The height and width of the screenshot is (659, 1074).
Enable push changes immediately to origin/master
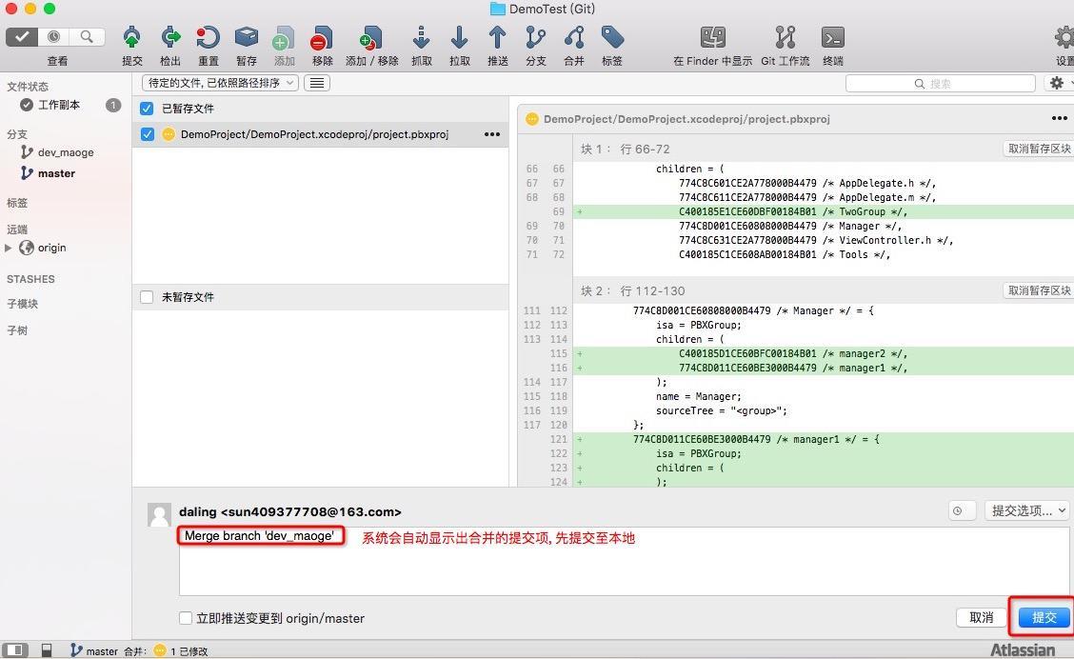[186, 618]
